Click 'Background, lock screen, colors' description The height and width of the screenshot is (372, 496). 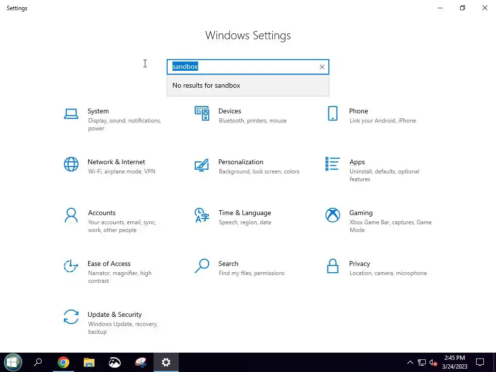[x=259, y=171]
